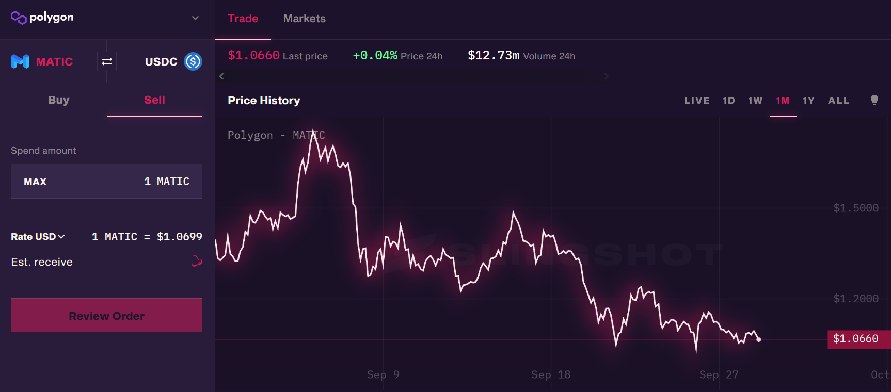Screen dimensions: 891x392
Task: Toggle the lightbulb chart icon
Action: click(874, 100)
